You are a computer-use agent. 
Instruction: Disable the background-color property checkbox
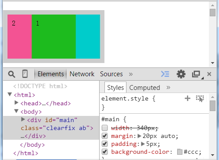(x=105, y=152)
